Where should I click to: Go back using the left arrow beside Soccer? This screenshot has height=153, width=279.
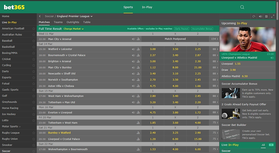[x=40, y=16]
